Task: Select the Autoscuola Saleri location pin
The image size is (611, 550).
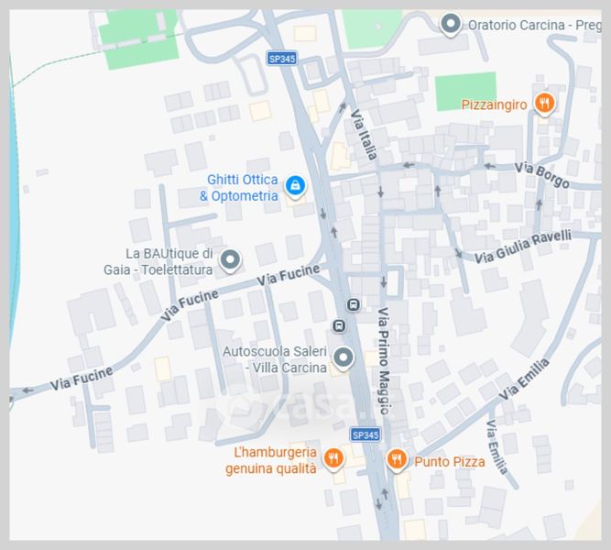Action: click(x=344, y=357)
